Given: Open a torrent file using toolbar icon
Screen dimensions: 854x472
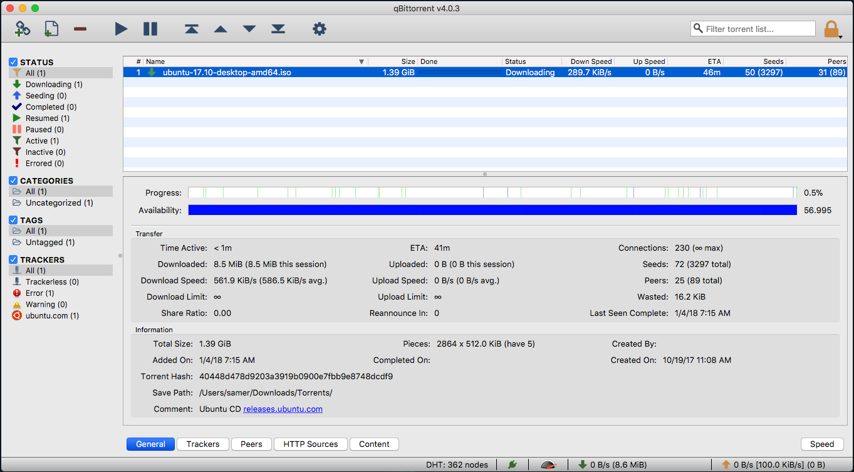Looking at the screenshot, I should [51, 29].
